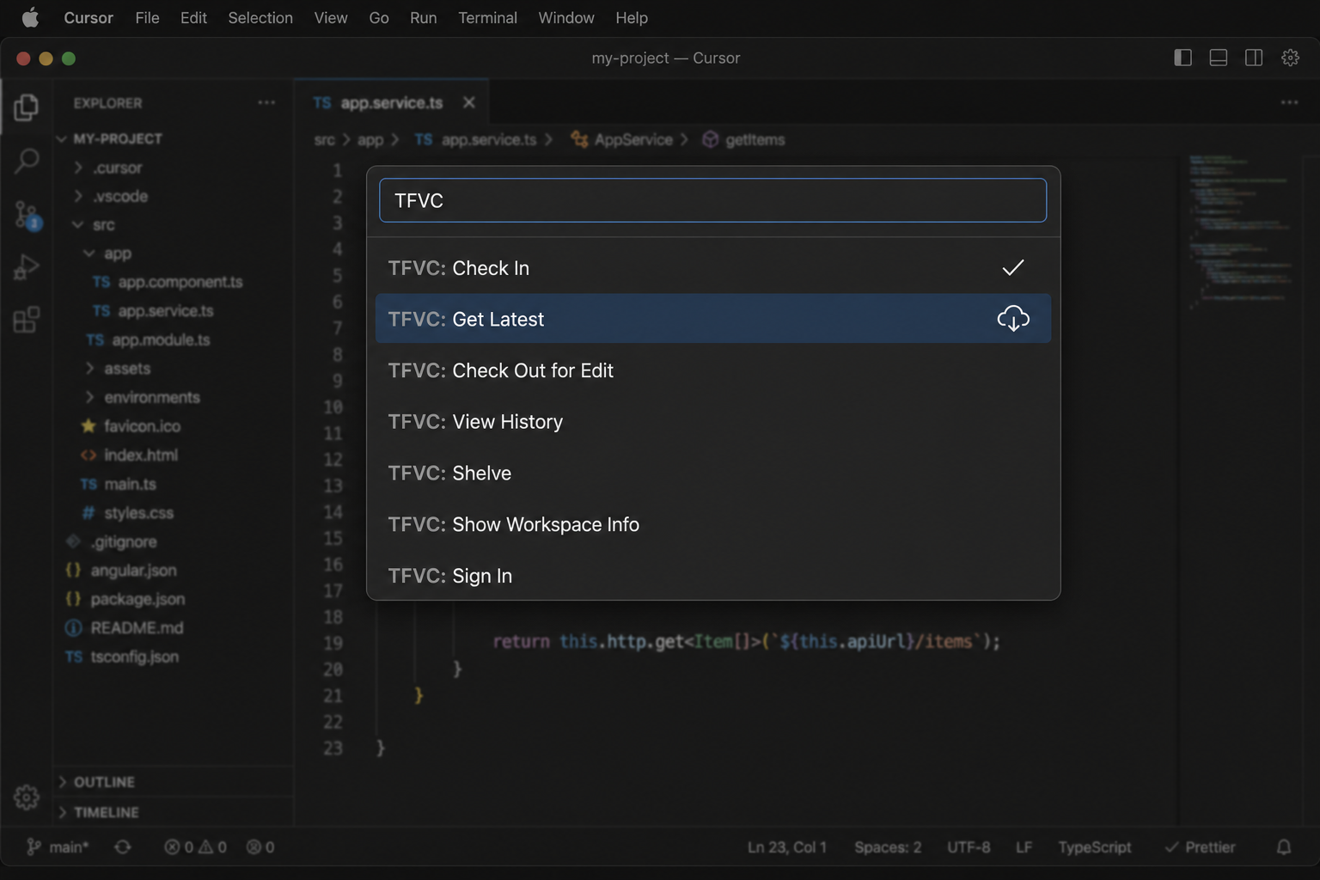The height and width of the screenshot is (880, 1320).
Task: Change UTF-8 file encoding
Action: [969, 846]
